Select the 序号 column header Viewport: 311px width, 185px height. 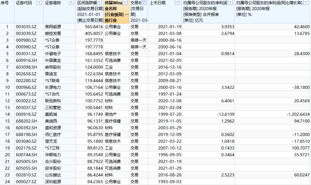tap(5, 3)
